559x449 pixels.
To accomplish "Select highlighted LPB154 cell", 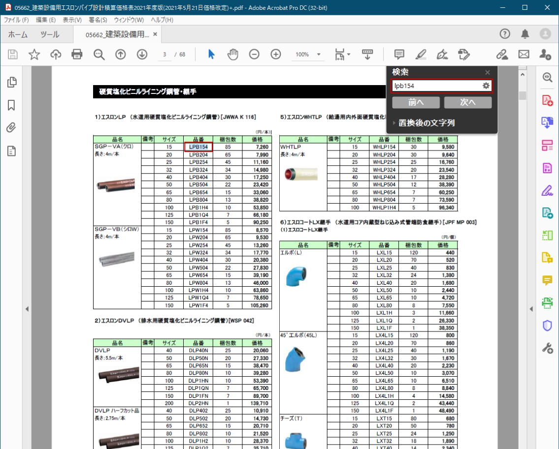I will tap(198, 147).
